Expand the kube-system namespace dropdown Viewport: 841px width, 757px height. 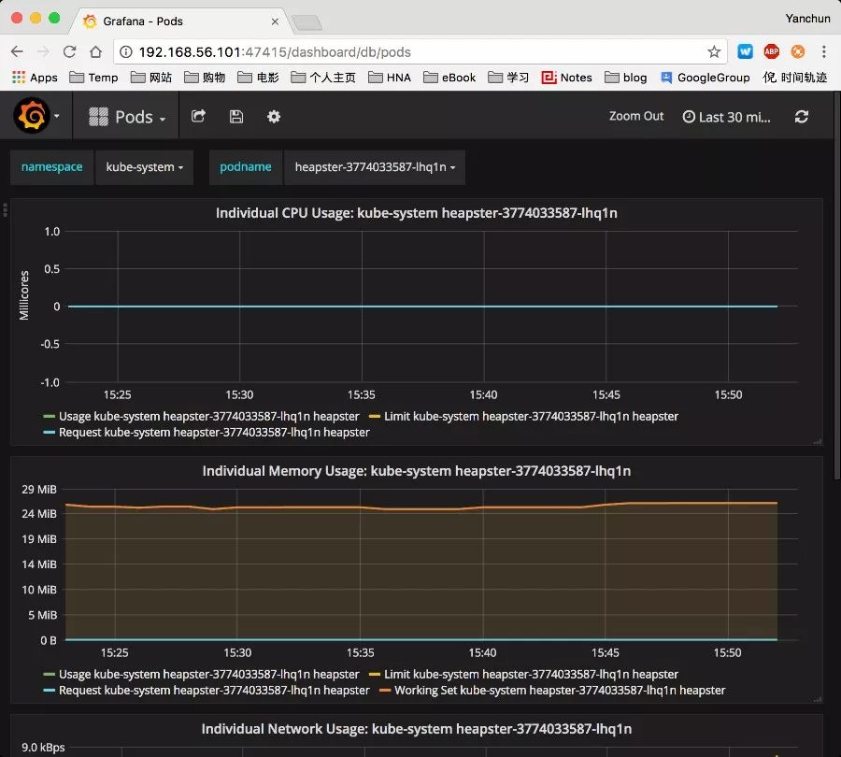[144, 167]
